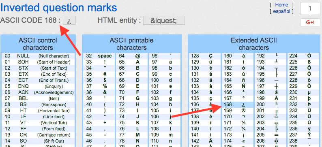Click the Inverted question marks heading
322x147 pixels.
[x=59, y=8]
